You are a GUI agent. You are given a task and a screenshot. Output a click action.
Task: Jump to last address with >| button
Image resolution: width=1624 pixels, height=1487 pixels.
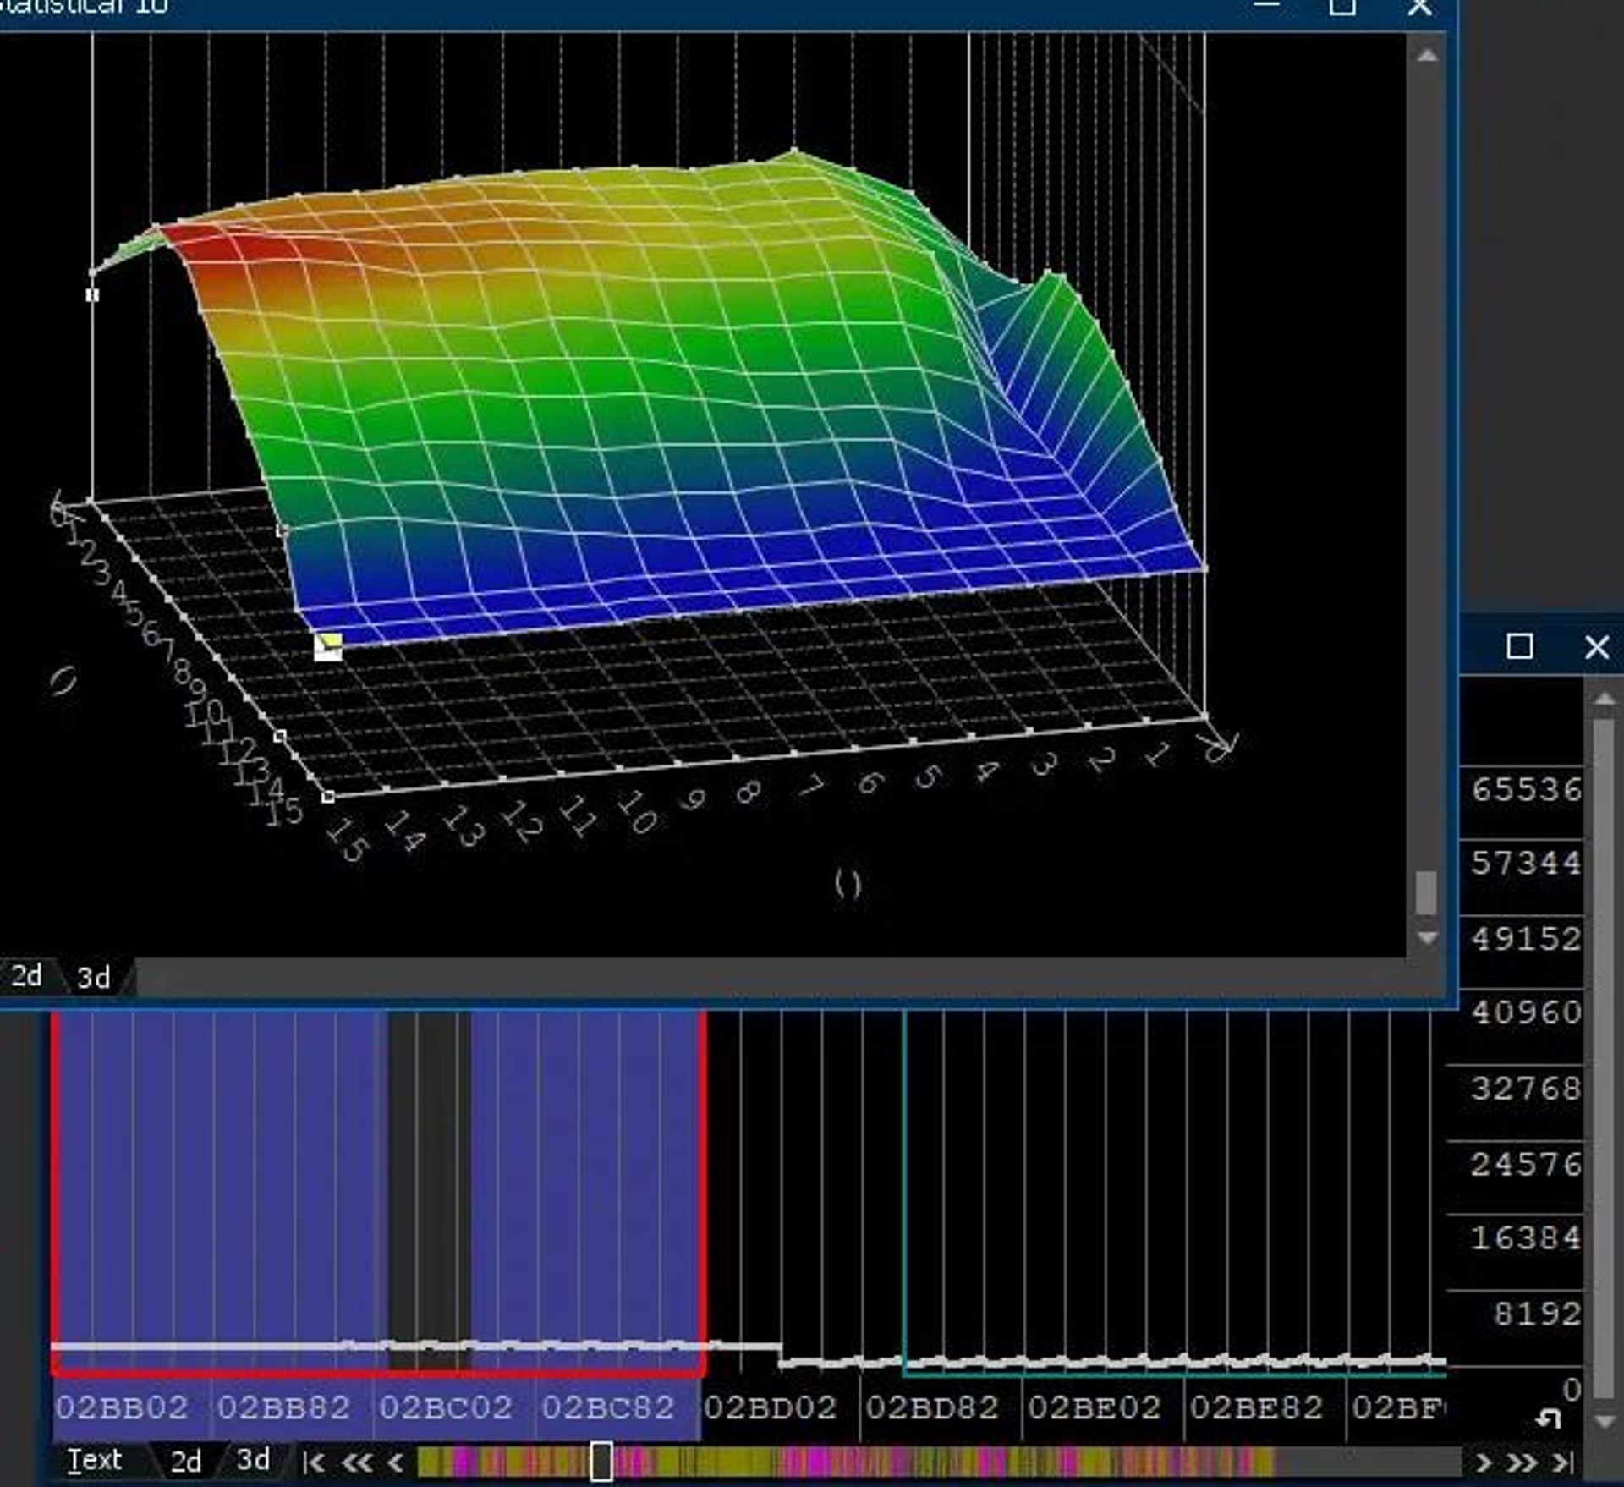[x=1562, y=1462]
